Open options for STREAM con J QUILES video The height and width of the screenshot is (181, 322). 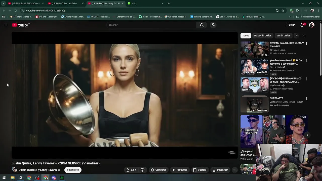(x=306, y=43)
